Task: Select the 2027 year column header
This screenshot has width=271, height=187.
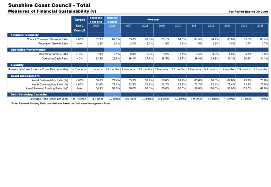Action: tap(129, 26)
